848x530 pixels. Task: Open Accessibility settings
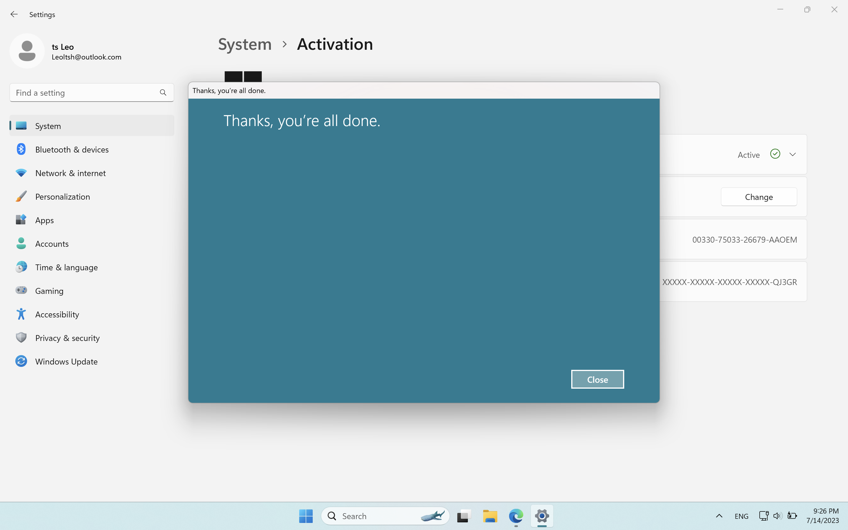57,314
